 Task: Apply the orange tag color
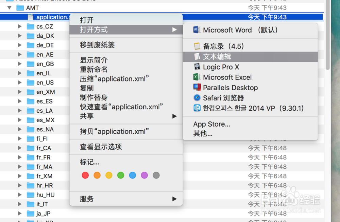(x=97, y=175)
